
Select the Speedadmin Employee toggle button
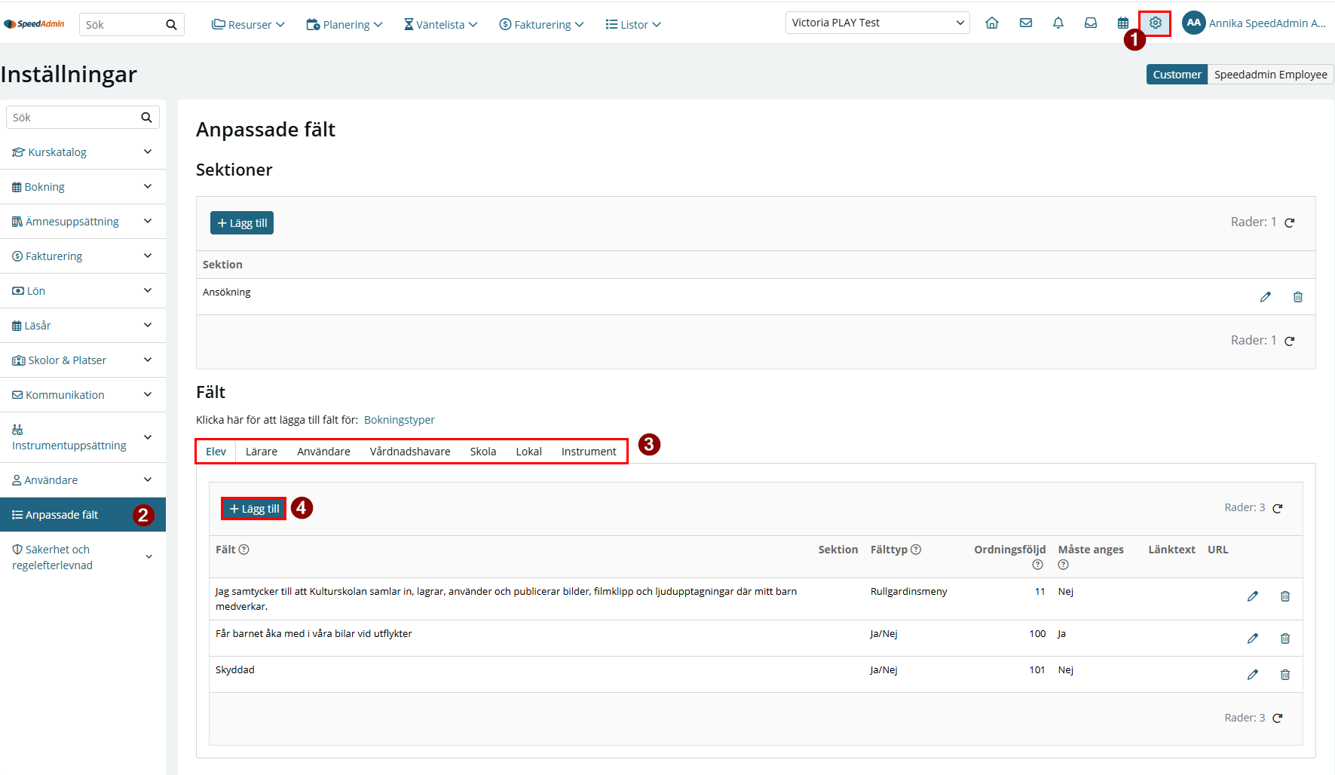[x=1270, y=75]
